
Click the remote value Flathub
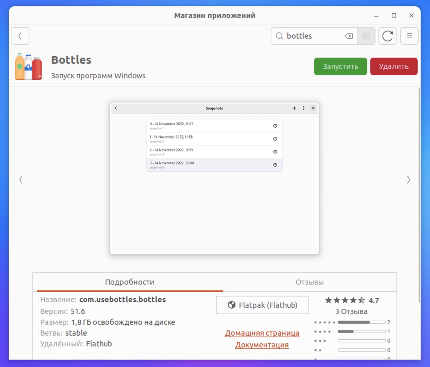click(99, 344)
